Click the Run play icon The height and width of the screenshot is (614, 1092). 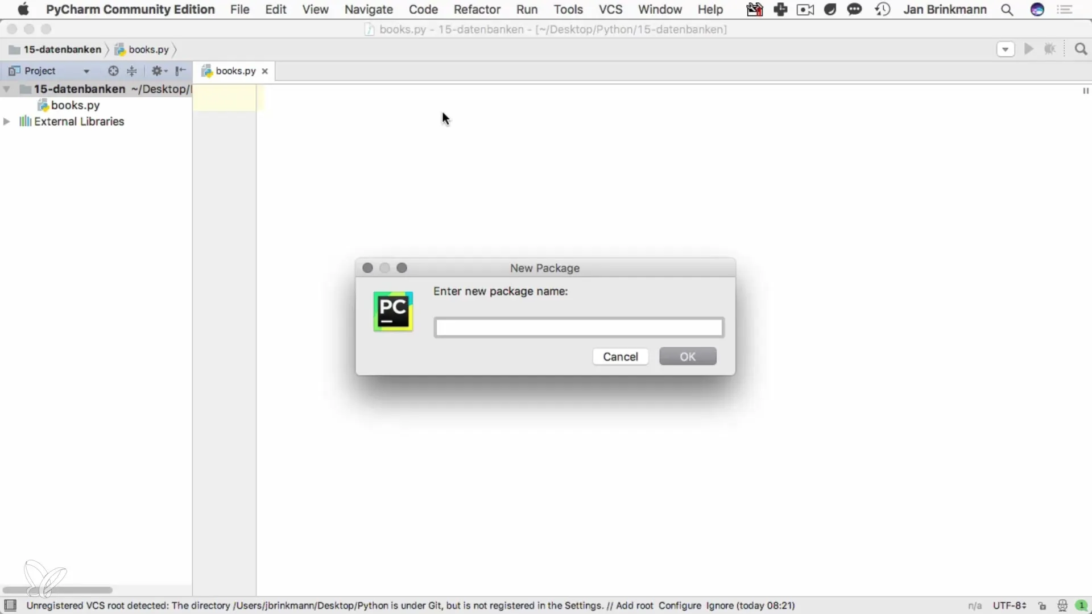point(1028,49)
